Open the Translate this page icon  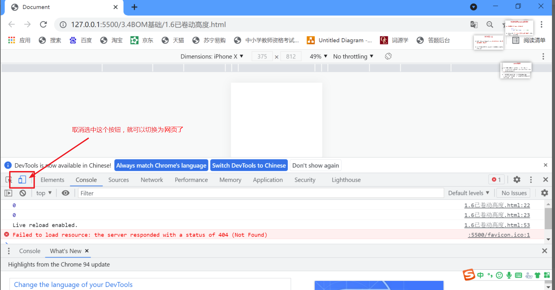(x=474, y=24)
